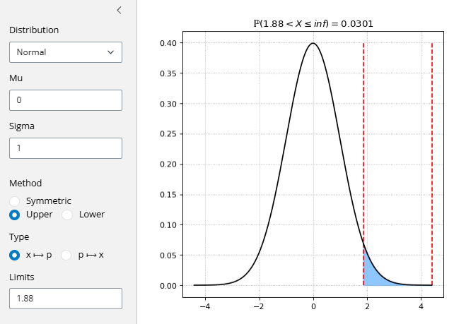454x324 pixels.
Task: Open the Distribution dropdown showing Normal
Action: pyautogui.click(x=66, y=52)
